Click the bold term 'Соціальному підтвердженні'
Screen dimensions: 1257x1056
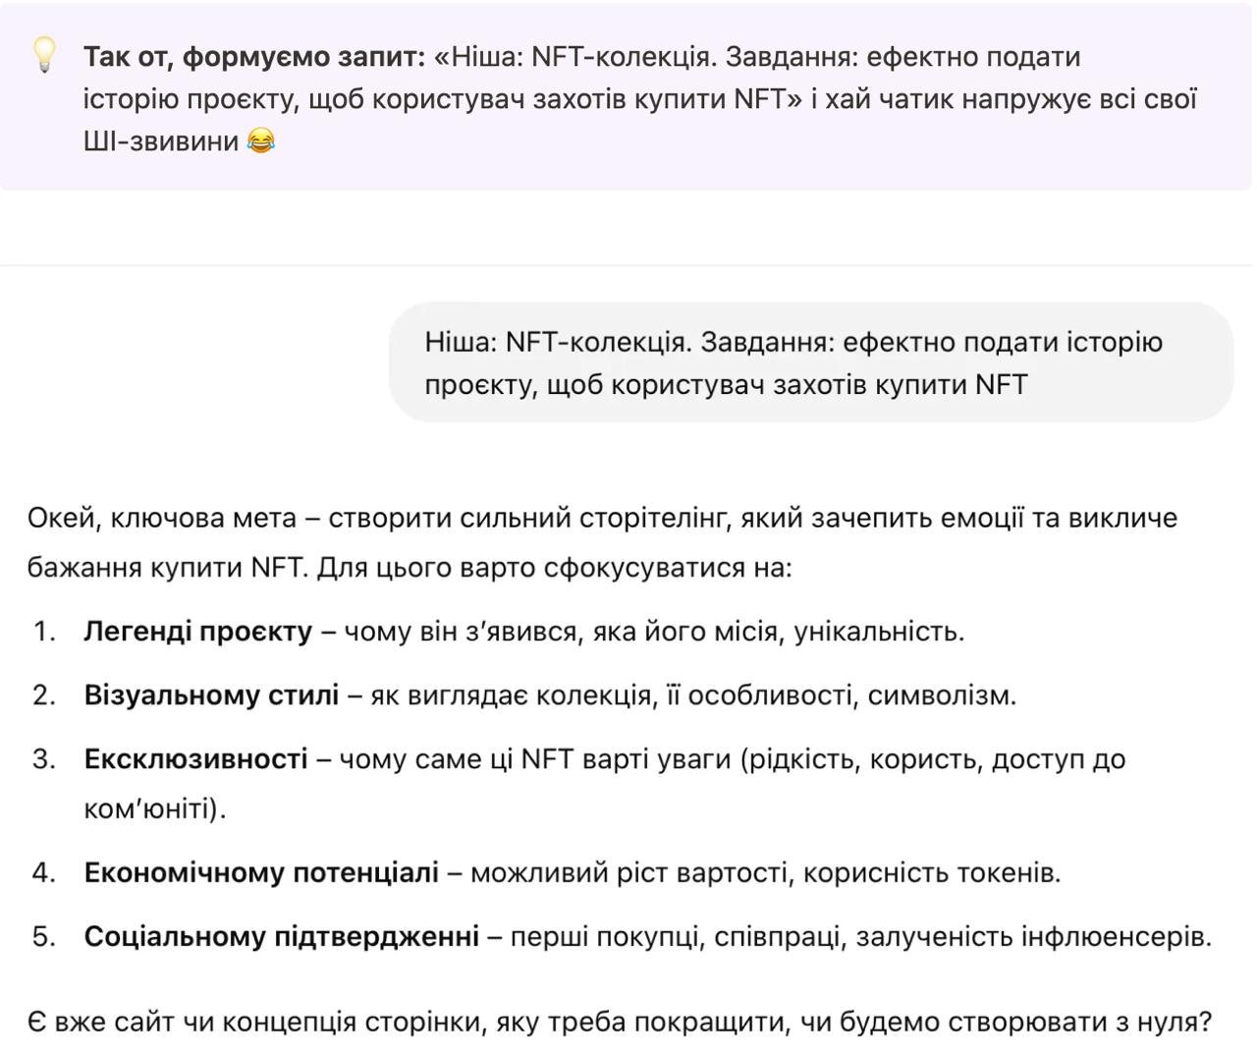click(x=282, y=936)
